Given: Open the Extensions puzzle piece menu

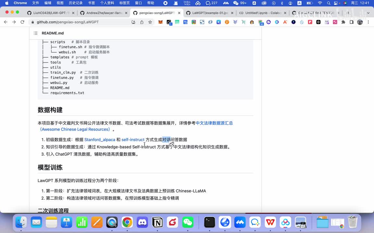Looking at the screenshot, I should (343, 22).
